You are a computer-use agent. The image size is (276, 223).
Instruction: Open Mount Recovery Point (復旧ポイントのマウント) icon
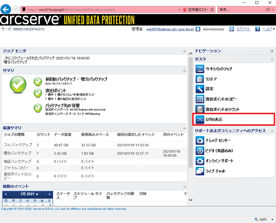pyautogui.click(x=200, y=109)
